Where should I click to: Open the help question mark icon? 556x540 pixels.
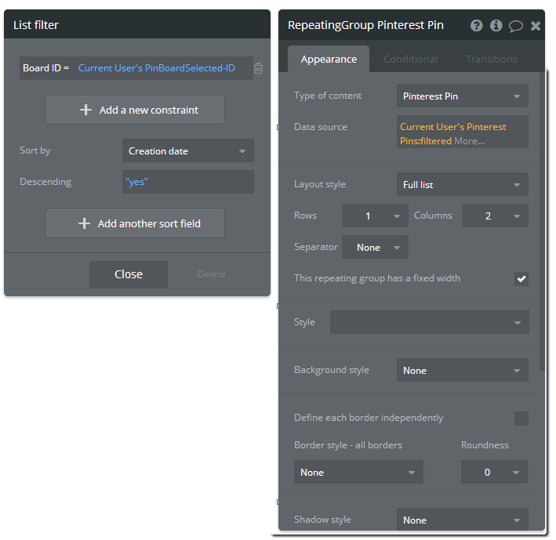point(476,25)
